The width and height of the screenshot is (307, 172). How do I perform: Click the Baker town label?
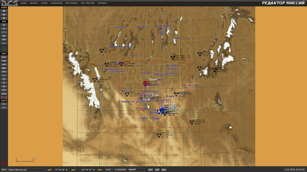pyautogui.click(x=177, y=38)
